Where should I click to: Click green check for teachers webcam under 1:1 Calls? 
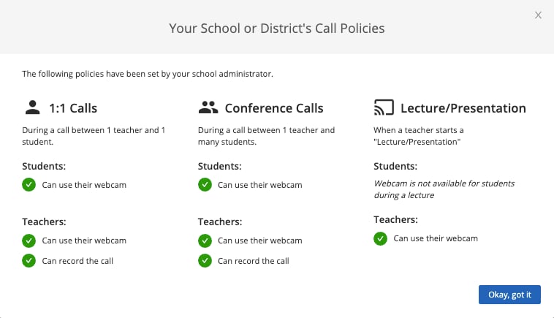click(x=29, y=241)
